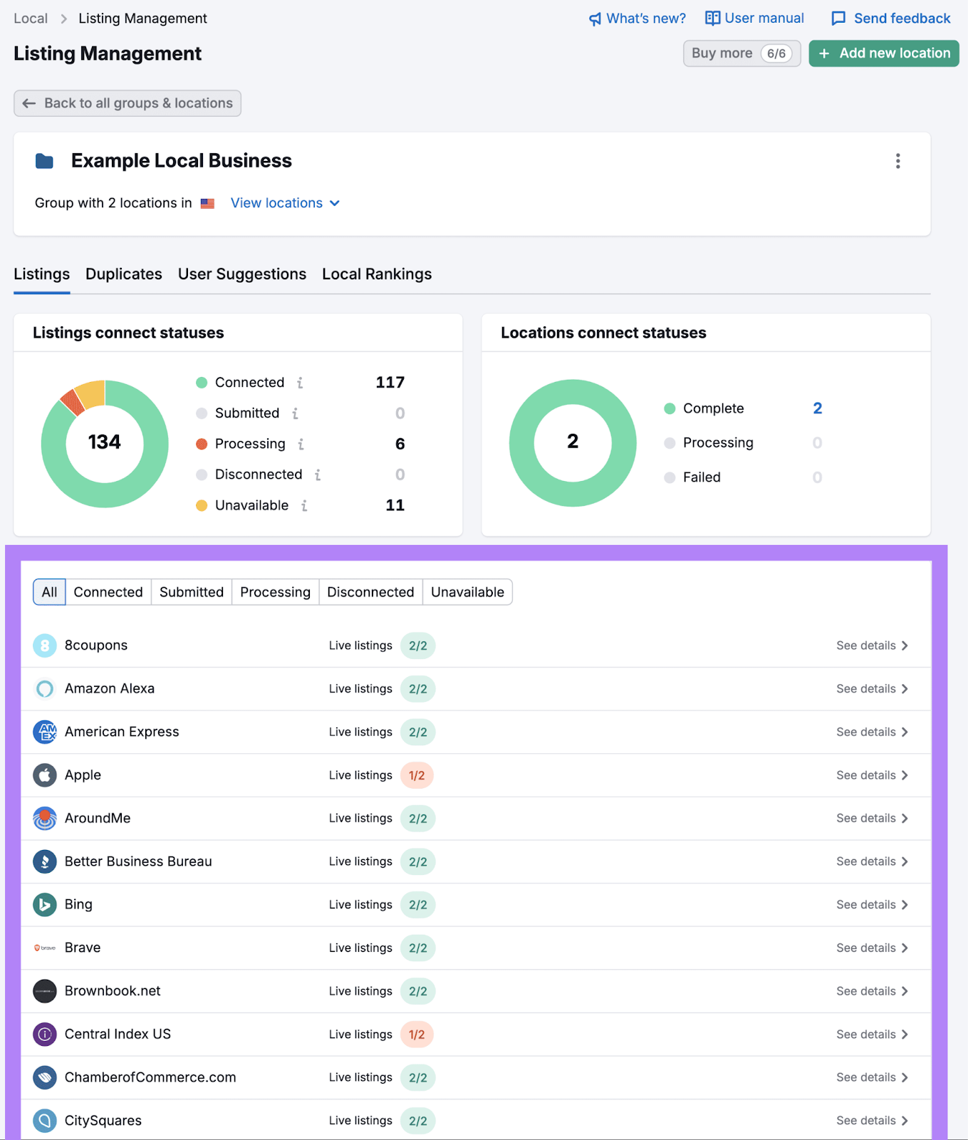Image resolution: width=968 pixels, height=1140 pixels.
Task: Click the AroundMe logo icon
Action: click(x=45, y=819)
